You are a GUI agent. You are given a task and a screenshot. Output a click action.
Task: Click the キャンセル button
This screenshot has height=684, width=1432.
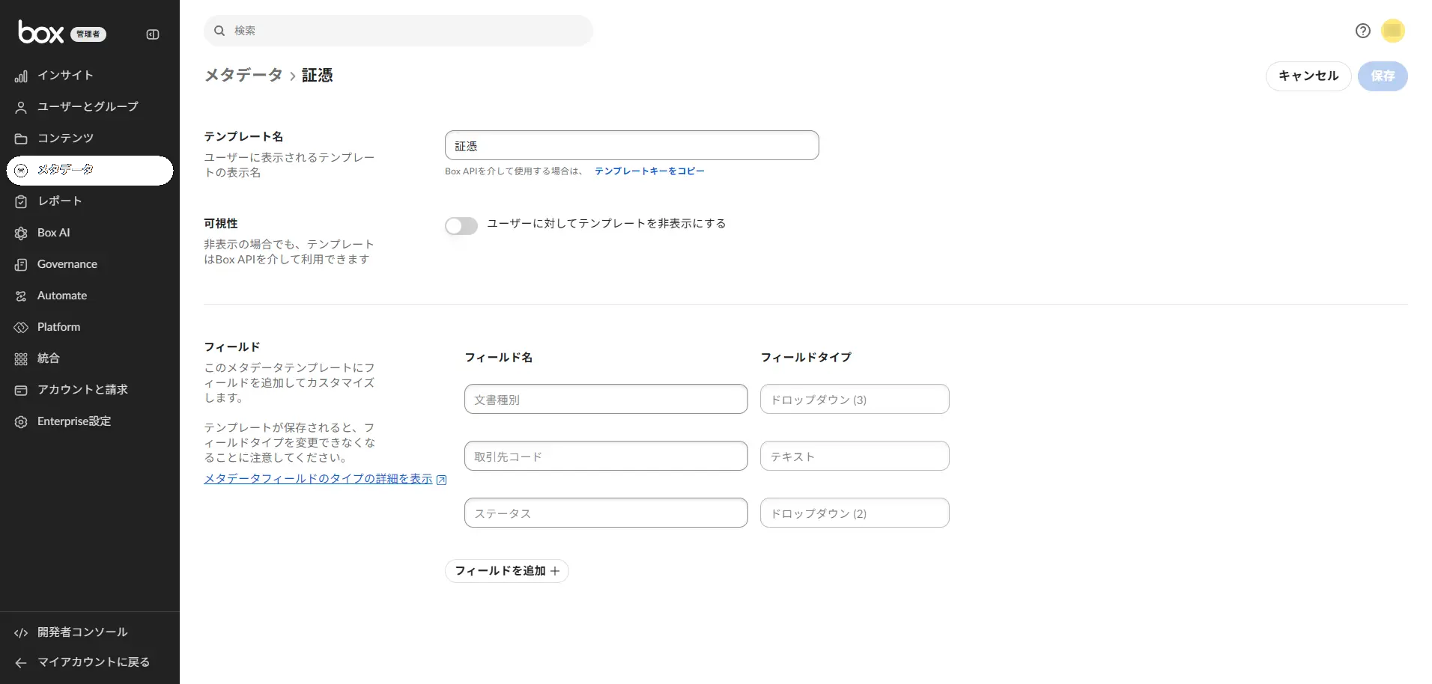[x=1308, y=76]
